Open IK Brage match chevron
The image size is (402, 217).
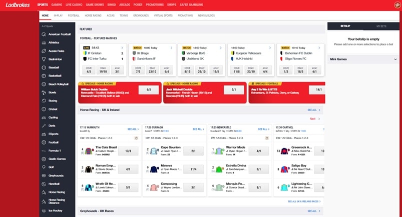click(172, 48)
